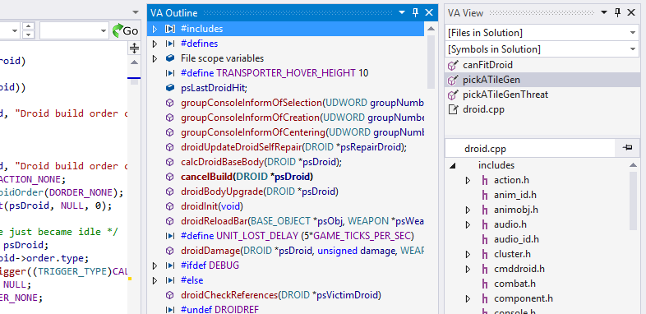Select droidCheckReferences function in outline

point(281,295)
